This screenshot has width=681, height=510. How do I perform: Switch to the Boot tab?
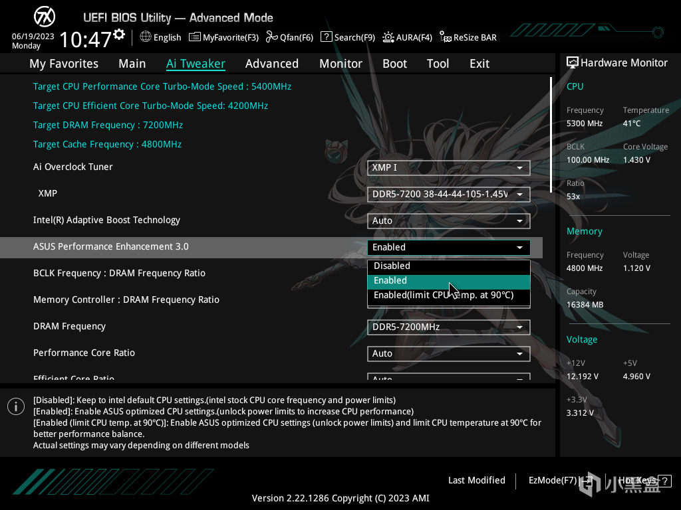pyautogui.click(x=394, y=64)
